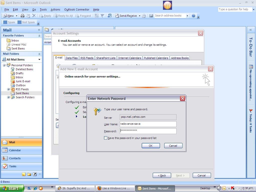Open the Calendar navigation pane button
The height and width of the screenshot is (192, 256).
click(21, 150)
